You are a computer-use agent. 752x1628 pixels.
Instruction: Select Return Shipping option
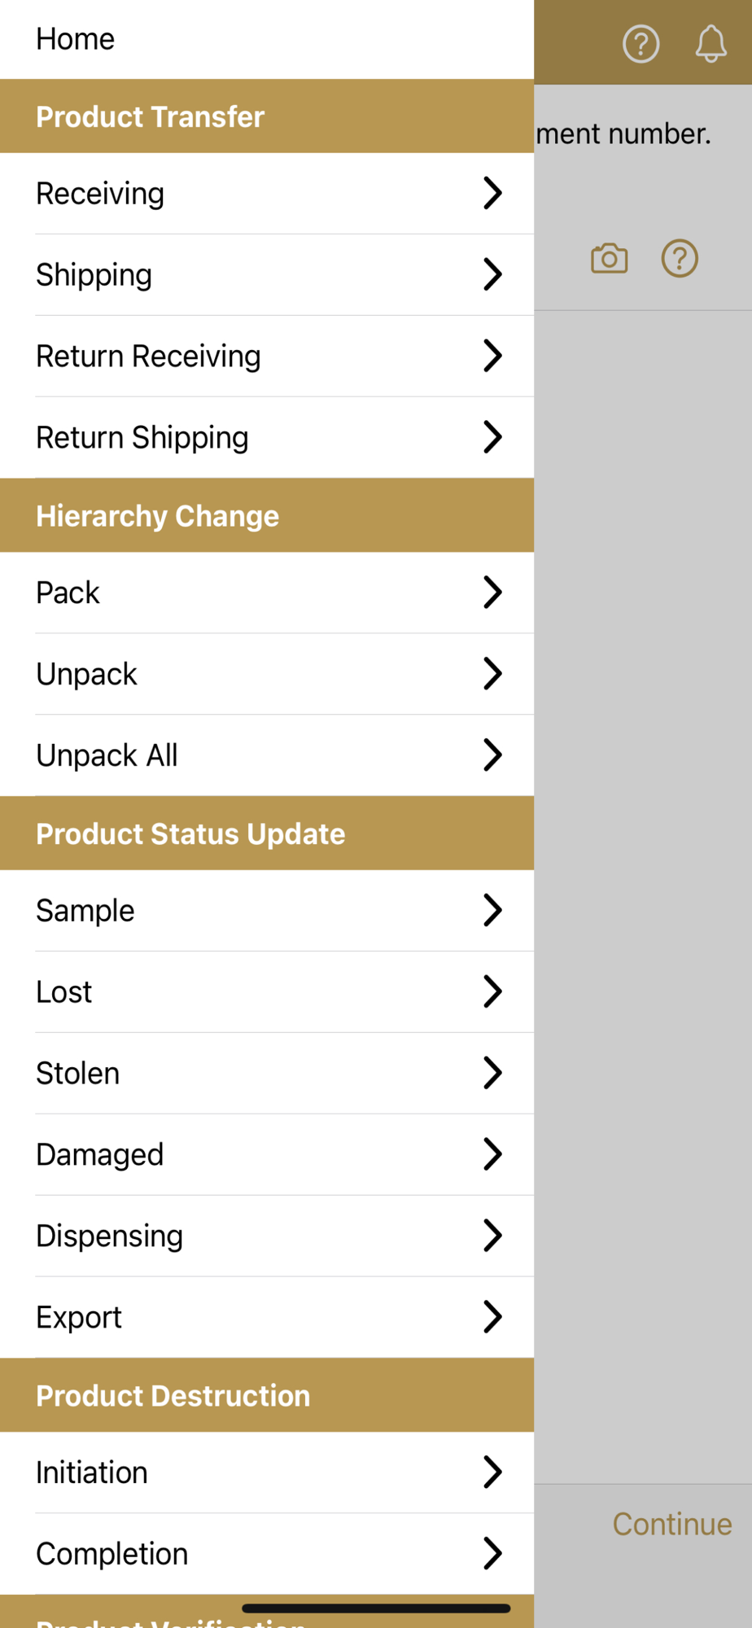[x=267, y=438]
